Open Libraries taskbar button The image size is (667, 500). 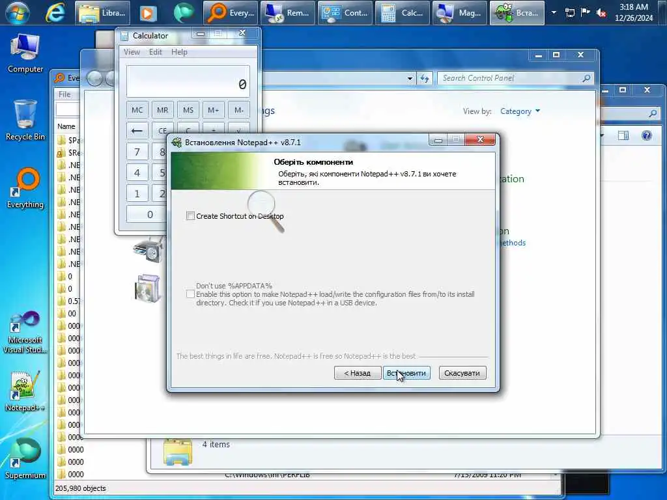pyautogui.click(x=102, y=13)
